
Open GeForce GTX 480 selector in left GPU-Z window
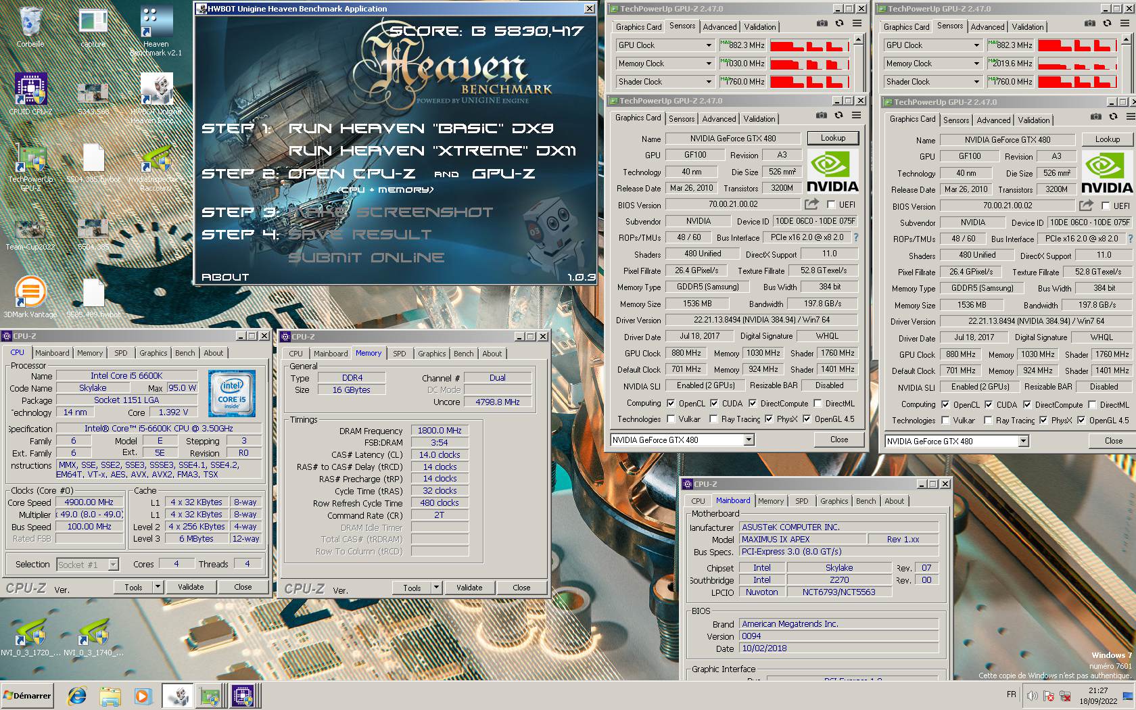(682, 440)
